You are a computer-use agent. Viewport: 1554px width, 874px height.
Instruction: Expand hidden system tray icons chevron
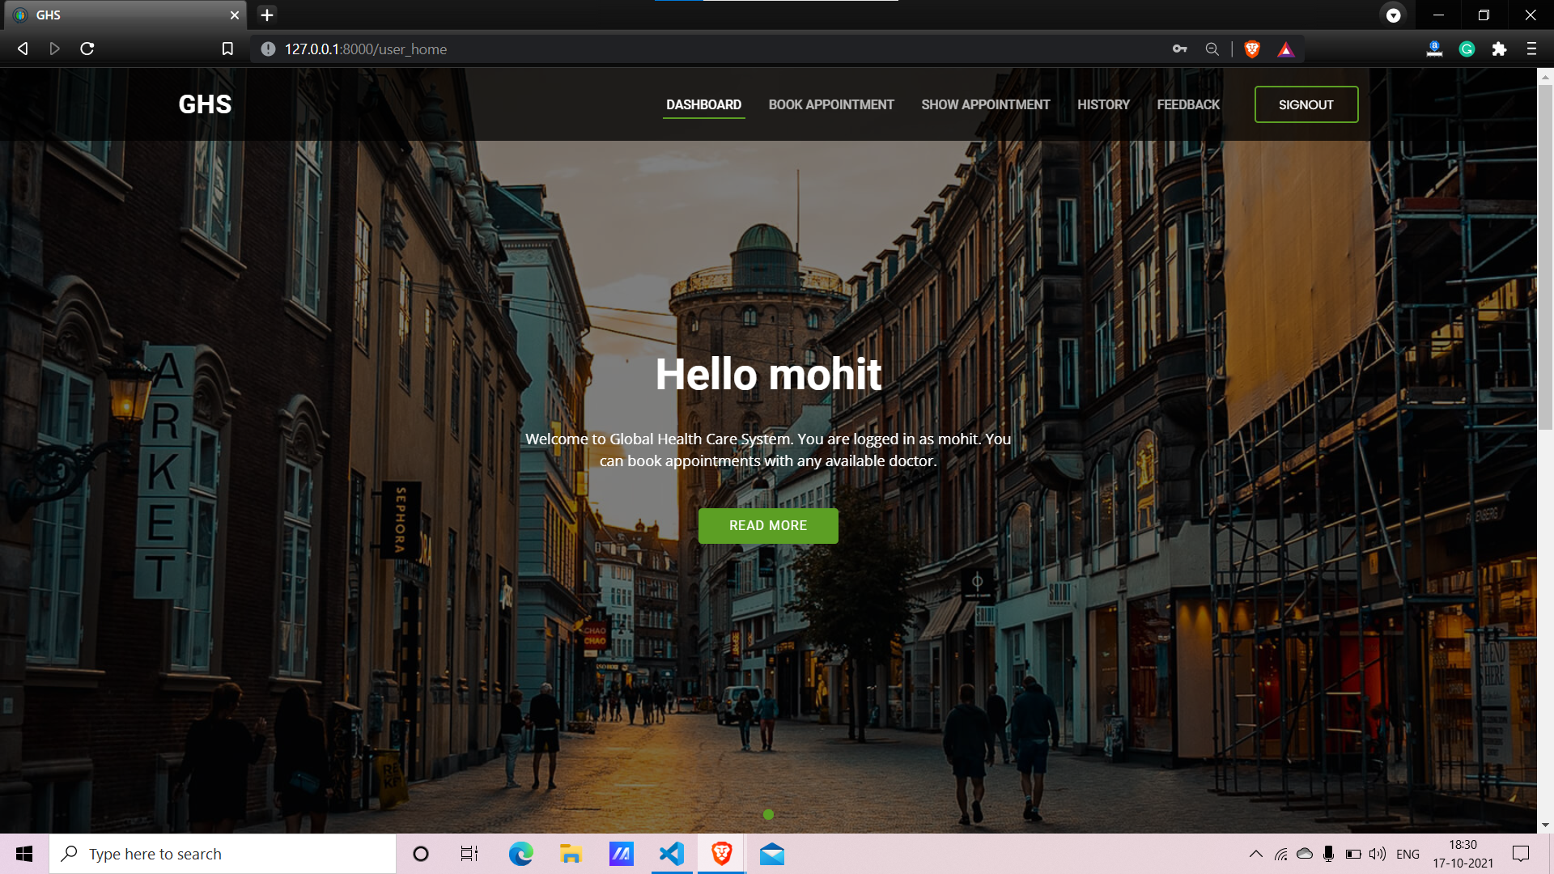click(x=1255, y=854)
